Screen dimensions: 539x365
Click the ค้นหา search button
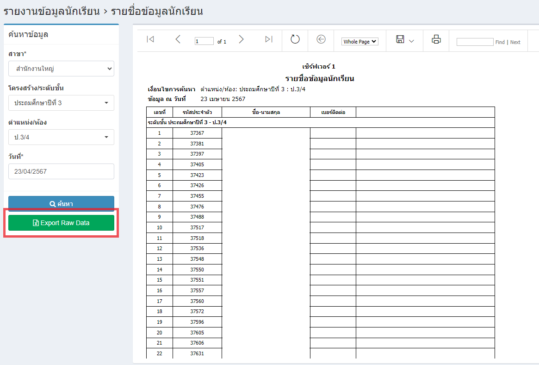(x=61, y=203)
